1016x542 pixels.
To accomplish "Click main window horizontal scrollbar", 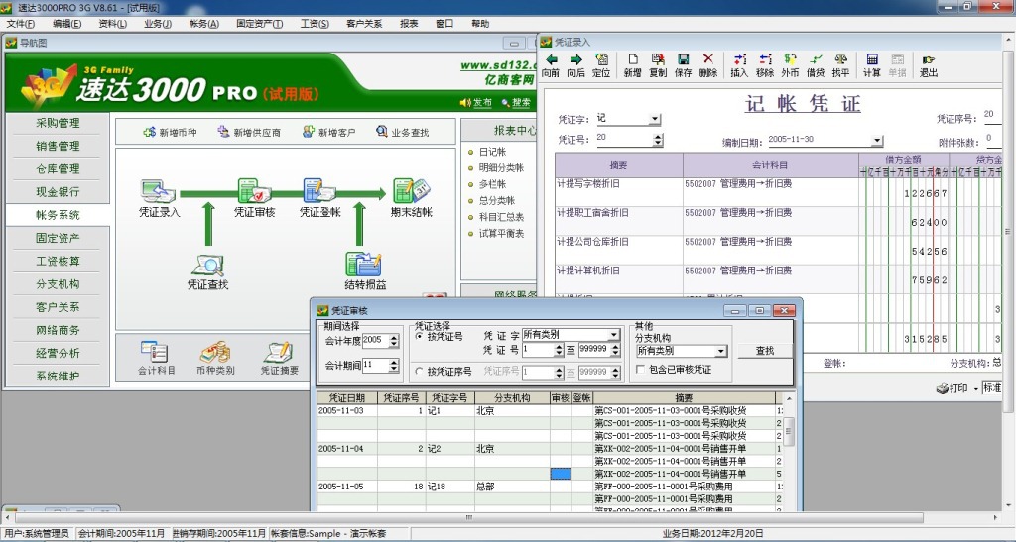I will [468, 517].
